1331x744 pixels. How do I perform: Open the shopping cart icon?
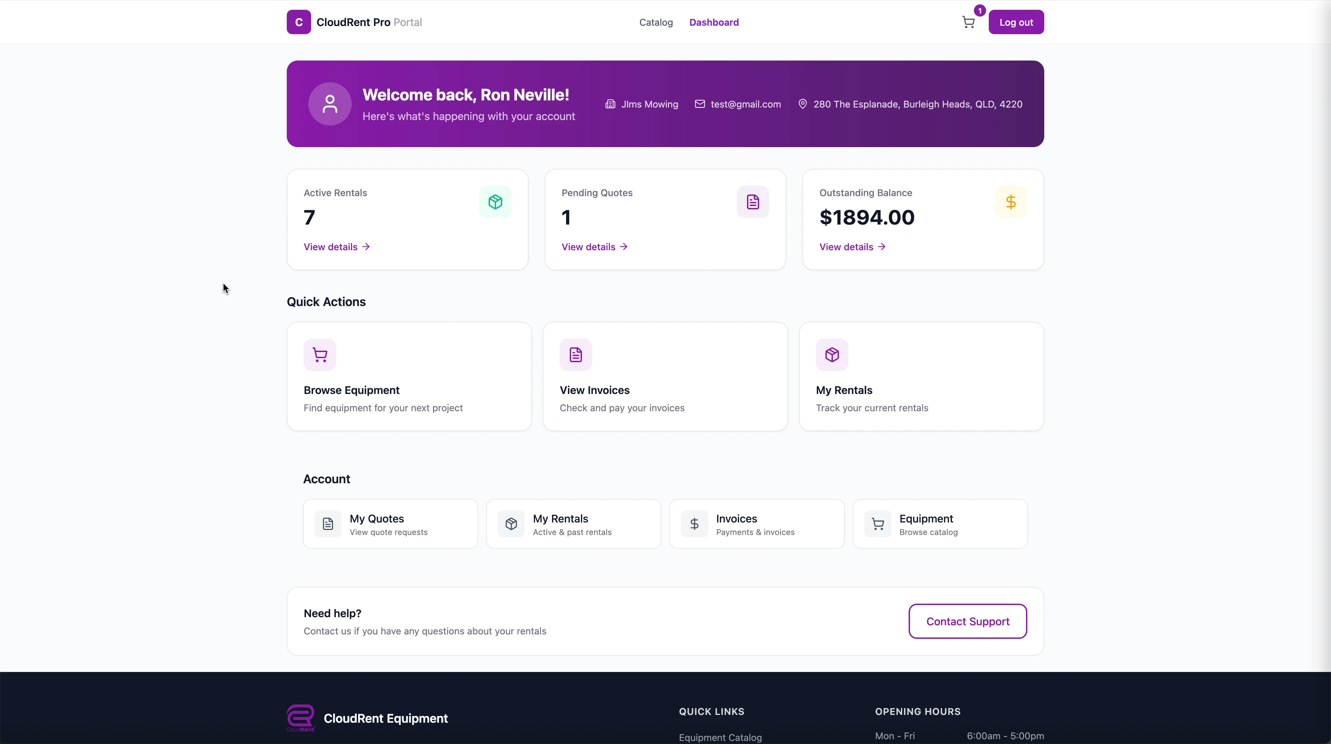click(x=968, y=22)
